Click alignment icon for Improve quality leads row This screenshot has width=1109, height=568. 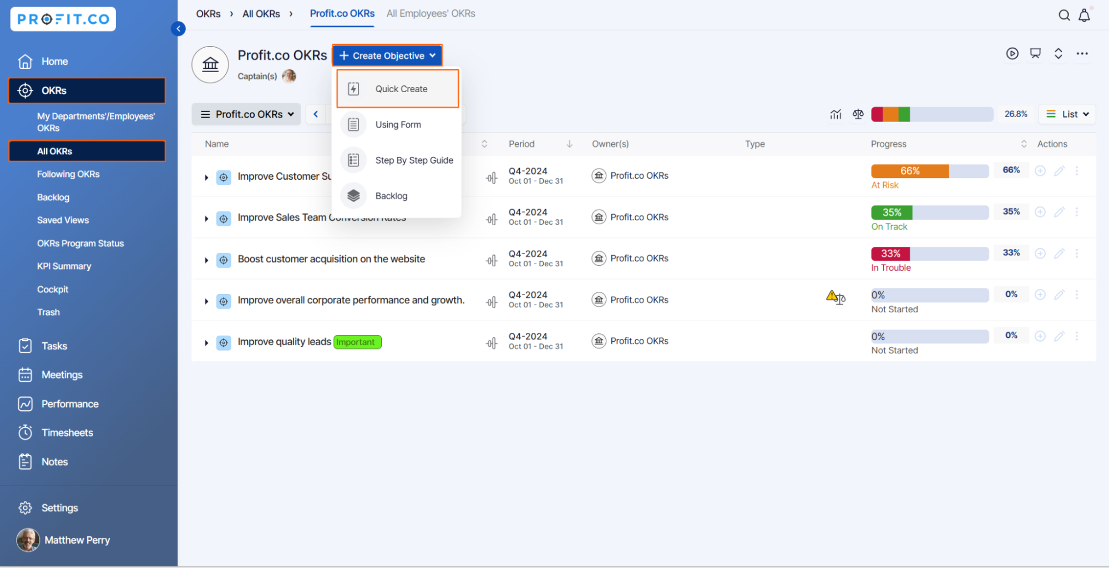tap(492, 343)
